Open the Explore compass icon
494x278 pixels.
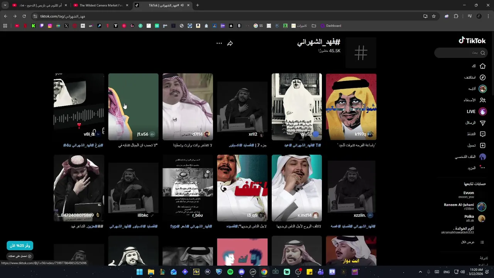[482, 78]
